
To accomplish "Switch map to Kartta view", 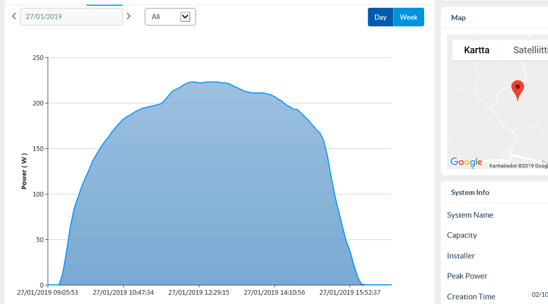I will 477,50.
